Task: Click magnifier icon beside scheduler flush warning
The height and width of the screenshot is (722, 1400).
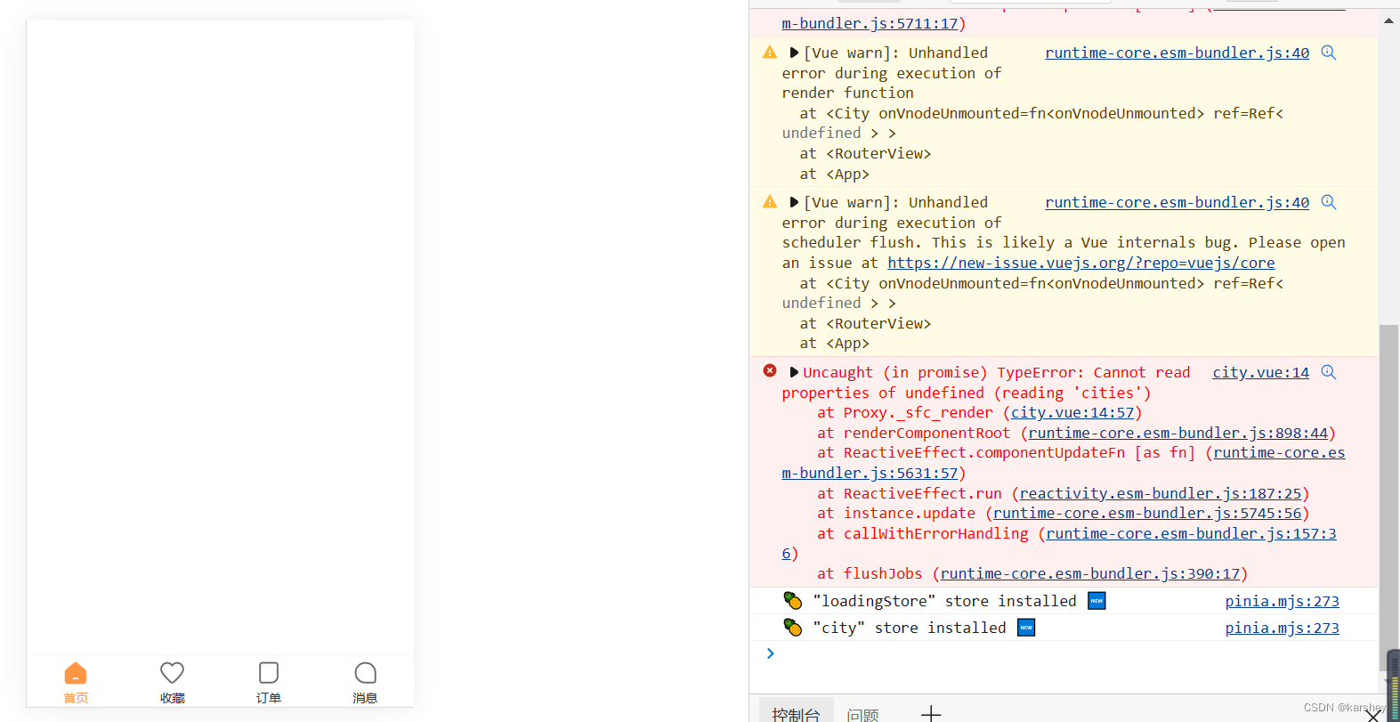Action: [x=1329, y=202]
